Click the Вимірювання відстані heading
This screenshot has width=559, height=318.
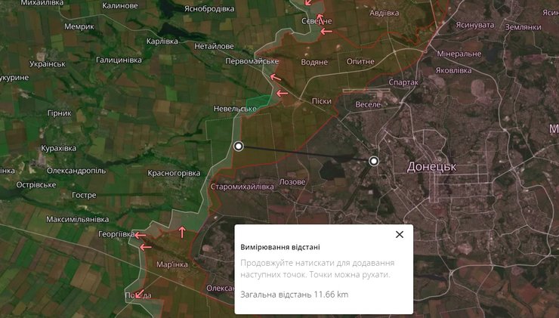[x=280, y=247]
